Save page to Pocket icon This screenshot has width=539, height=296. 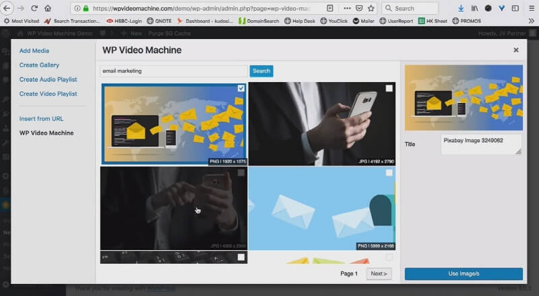click(359, 8)
